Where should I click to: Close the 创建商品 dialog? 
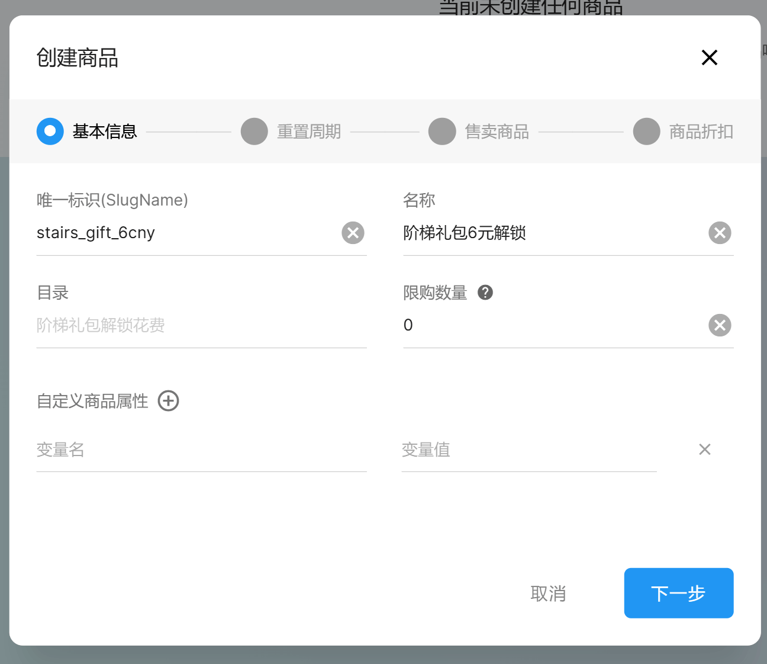pos(709,57)
